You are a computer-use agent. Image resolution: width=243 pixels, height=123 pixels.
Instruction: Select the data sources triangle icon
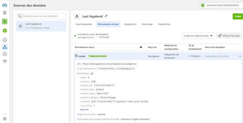5,47
